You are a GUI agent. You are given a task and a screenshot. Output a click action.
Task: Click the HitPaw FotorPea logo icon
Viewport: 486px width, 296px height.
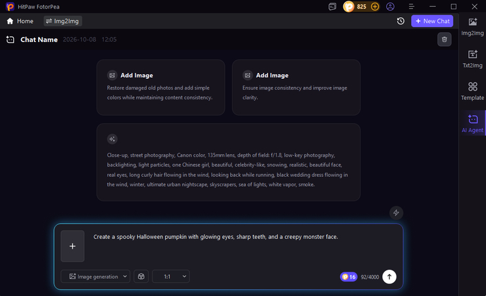pos(10,7)
